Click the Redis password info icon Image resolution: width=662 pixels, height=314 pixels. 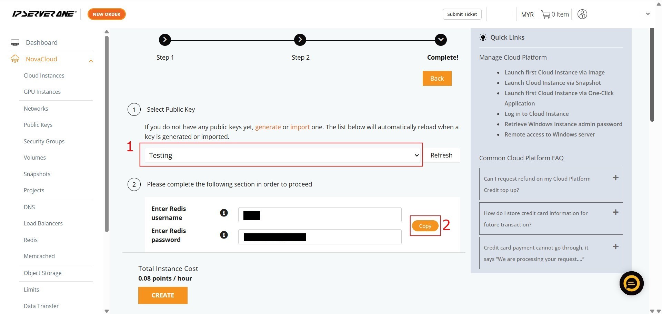(224, 235)
